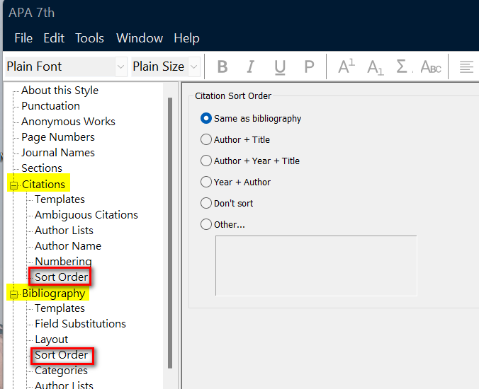Viewport: 479px width, 389px height.
Task: Open Layout under Bibliography
Action: 51,339
